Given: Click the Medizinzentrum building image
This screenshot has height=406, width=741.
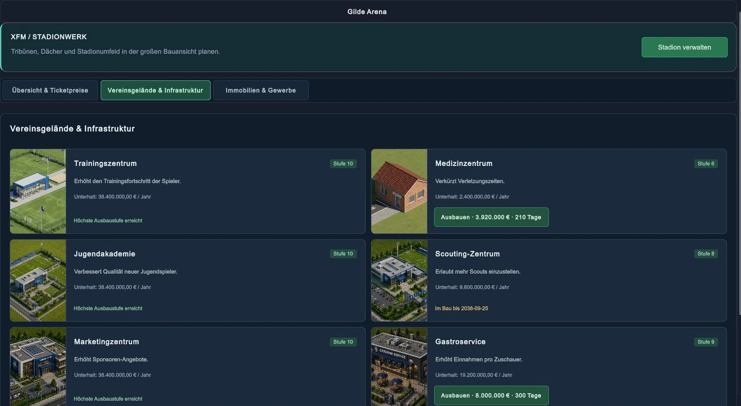Looking at the screenshot, I should pos(399,191).
